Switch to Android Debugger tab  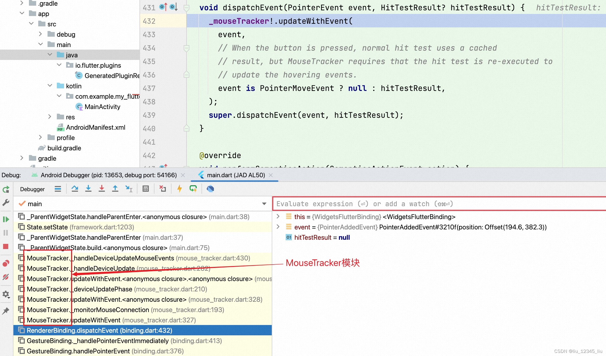click(x=108, y=175)
